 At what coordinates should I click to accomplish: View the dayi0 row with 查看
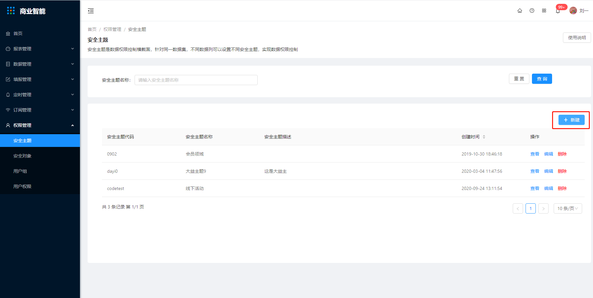point(534,171)
